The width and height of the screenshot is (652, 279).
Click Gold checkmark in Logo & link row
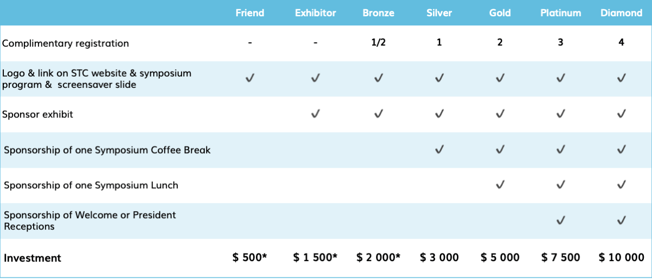pyautogui.click(x=500, y=79)
